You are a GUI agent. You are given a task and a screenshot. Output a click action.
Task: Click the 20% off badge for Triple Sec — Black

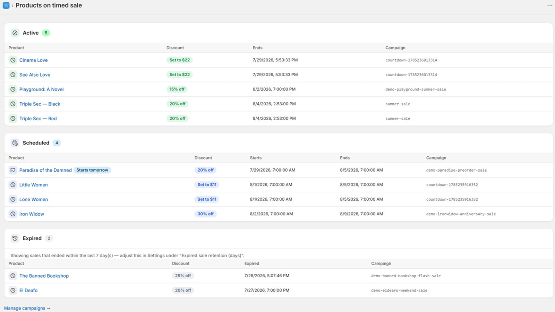[178, 104]
